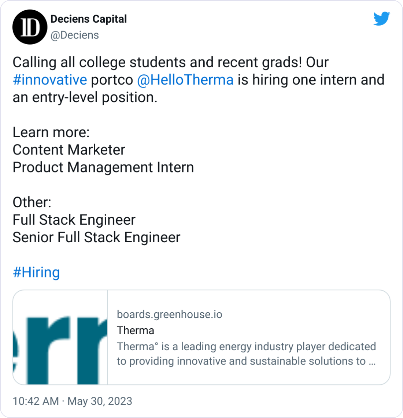Select the Deciens Capital display name
Viewport: 403px width, 418px height.
point(88,19)
